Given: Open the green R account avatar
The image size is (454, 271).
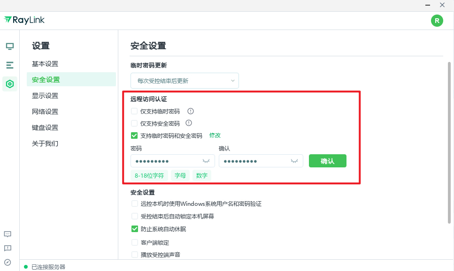Looking at the screenshot, I should pos(437,21).
